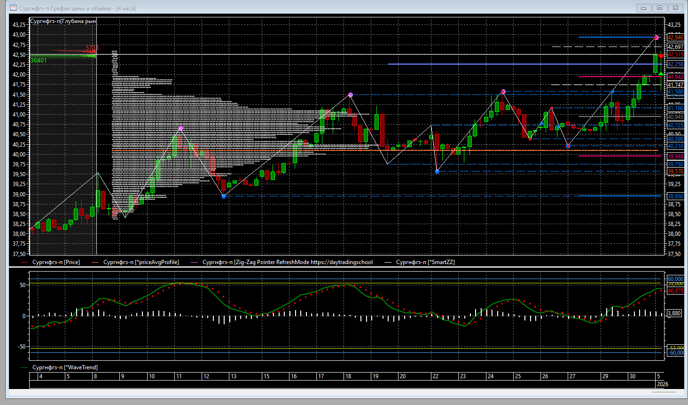
Task: Click the 41,942 pink price level label
Action: click(675, 77)
